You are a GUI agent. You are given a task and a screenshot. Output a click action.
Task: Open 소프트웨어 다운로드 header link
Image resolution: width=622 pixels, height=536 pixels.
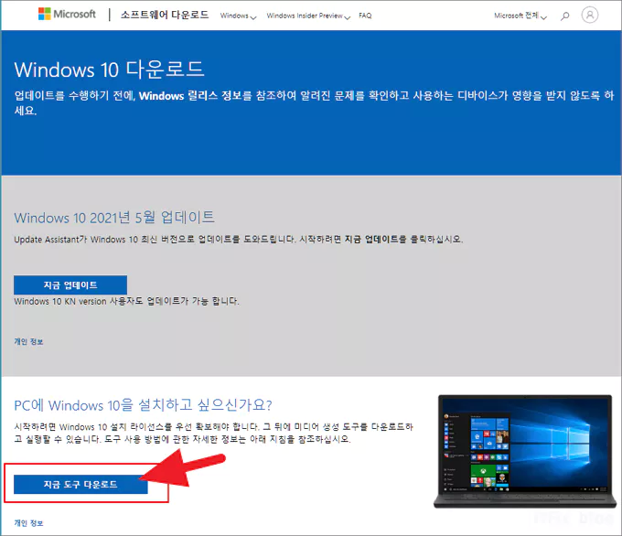tap(165, 15)
